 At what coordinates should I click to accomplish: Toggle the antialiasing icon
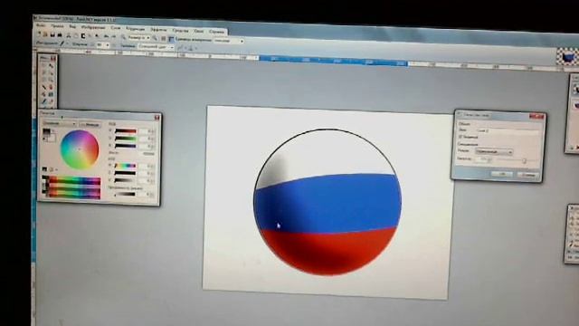(180, 48)
